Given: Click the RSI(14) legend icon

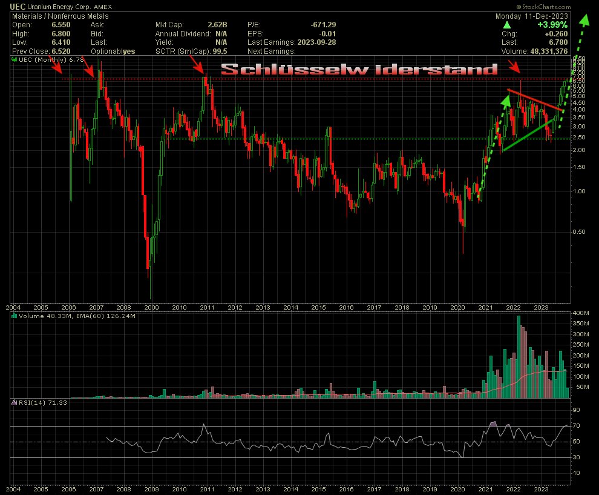Looking at the screenshot, I should [13, 402].
